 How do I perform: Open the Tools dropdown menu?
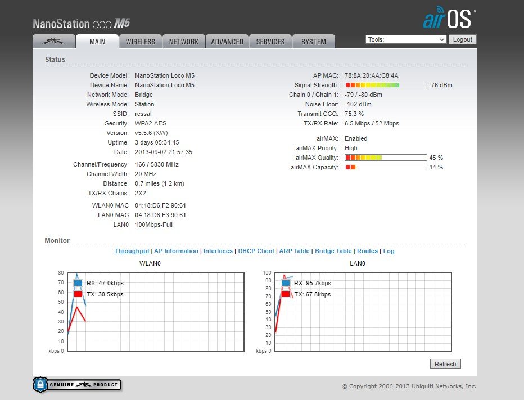(405, 39)
